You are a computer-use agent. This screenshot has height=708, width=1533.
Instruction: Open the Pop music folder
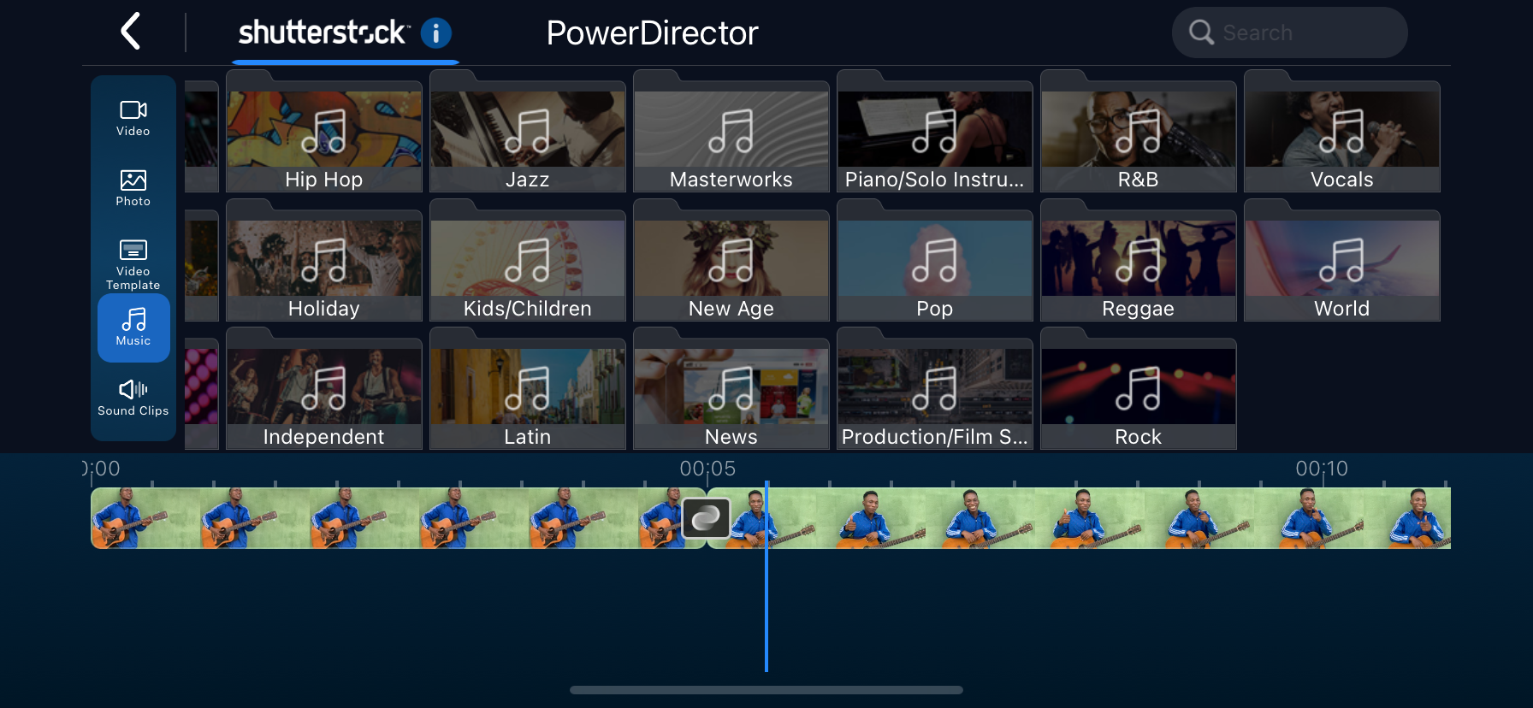(935, 260)
